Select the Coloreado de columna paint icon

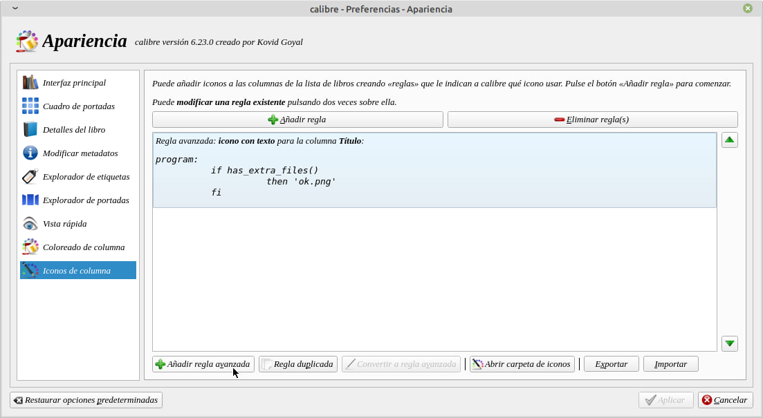click(x=30, y=247)
